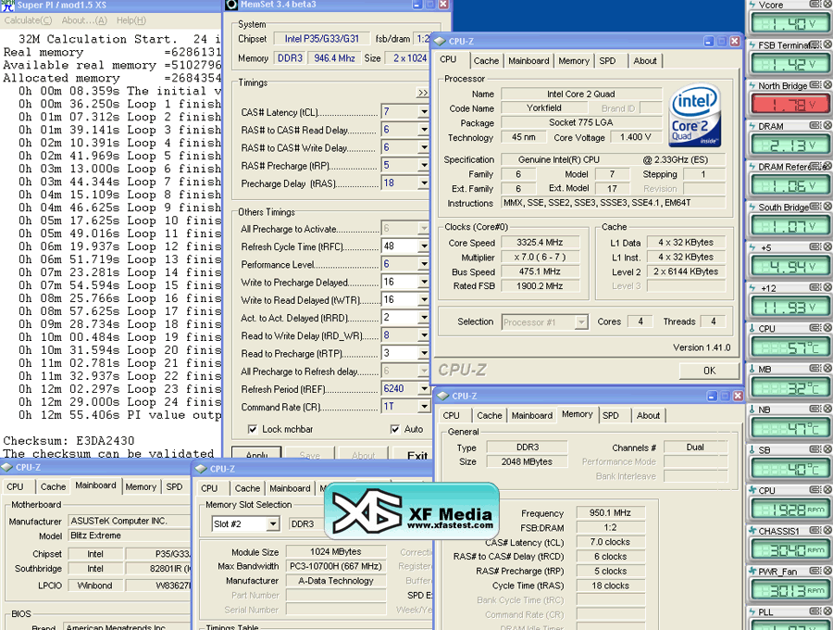Click the 'Blitz Extreme' motherboard model field
833x630 pixels.
[128, 535]
